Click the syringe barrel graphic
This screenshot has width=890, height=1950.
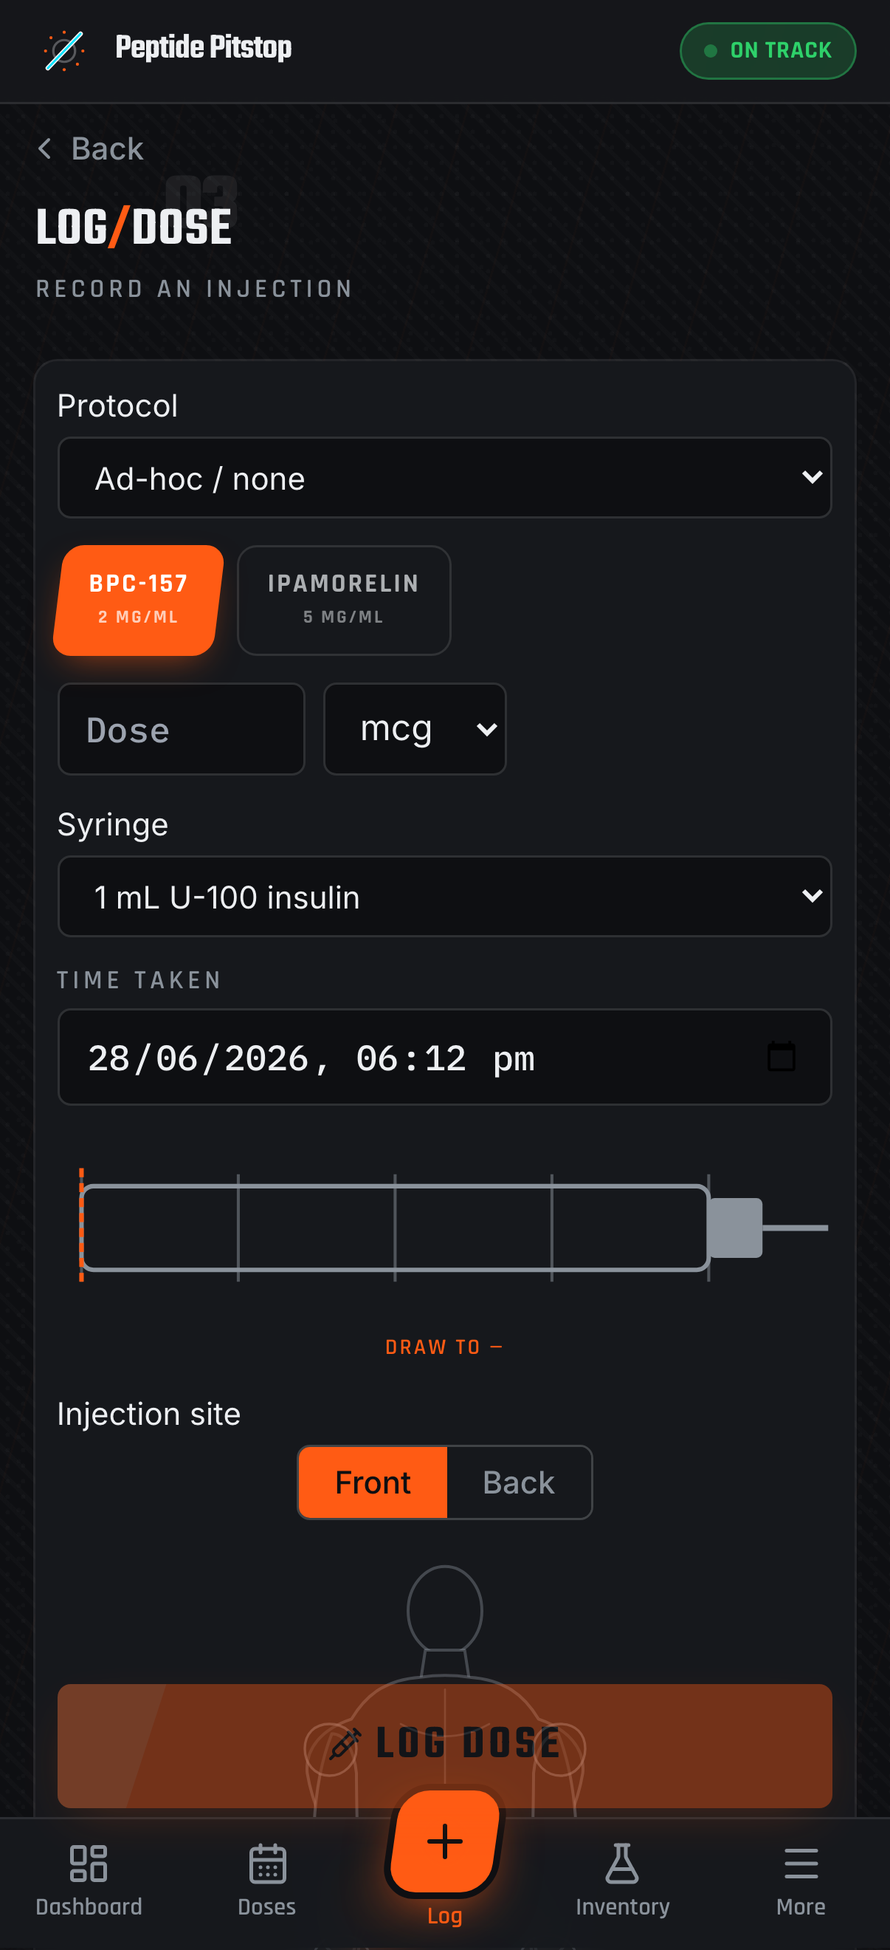(395, 1227)
